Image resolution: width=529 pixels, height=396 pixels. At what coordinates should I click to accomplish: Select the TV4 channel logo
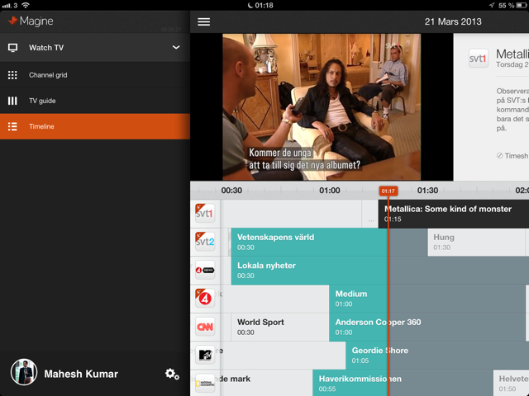click(205, 299)
